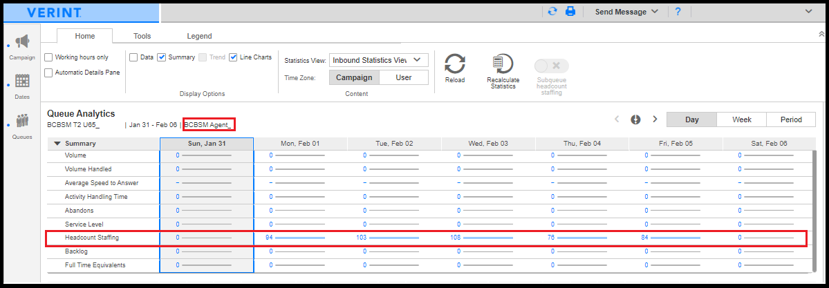Switch to the Tools tab
Screen dimensions: 829x288
click(x=142, y=36)
